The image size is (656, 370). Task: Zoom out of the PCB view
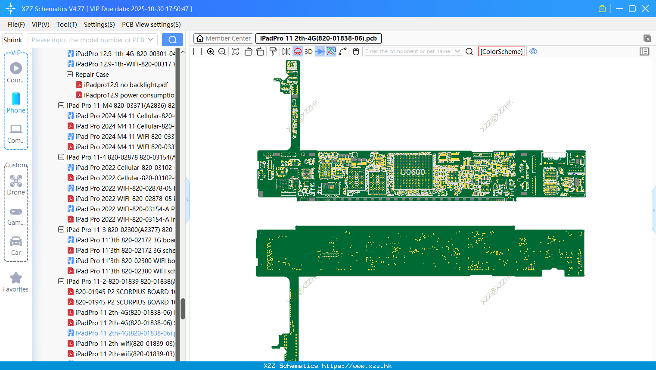tap(222, 51)
